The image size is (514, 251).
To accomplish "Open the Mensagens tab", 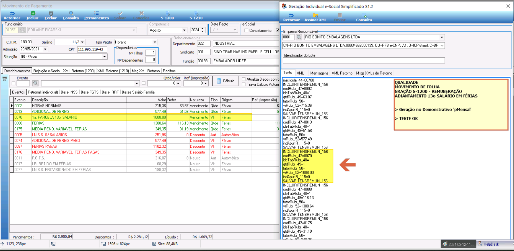I will tap(319, 73).
